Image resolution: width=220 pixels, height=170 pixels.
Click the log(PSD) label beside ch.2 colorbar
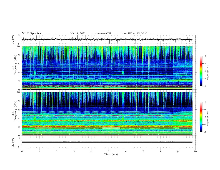click(x=208, y=118)
